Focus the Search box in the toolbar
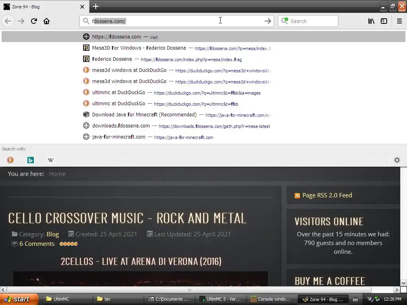Image resolution: width=407 pixels, height=305 pixels. tap(308, 21)
